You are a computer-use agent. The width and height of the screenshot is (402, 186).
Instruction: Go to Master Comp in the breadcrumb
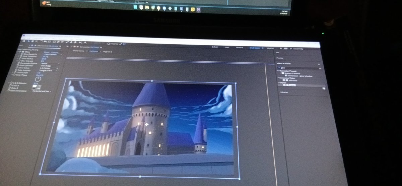pos(79,51)
